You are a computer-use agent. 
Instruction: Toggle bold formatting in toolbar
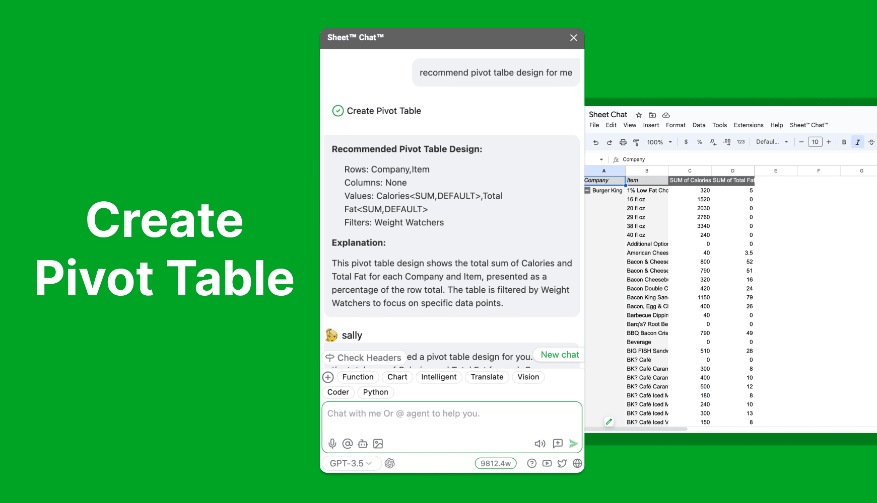(x=844, y=142)
